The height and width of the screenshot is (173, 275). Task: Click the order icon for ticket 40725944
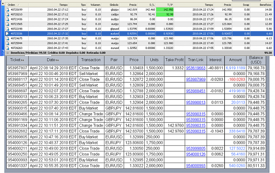[7, 43]
